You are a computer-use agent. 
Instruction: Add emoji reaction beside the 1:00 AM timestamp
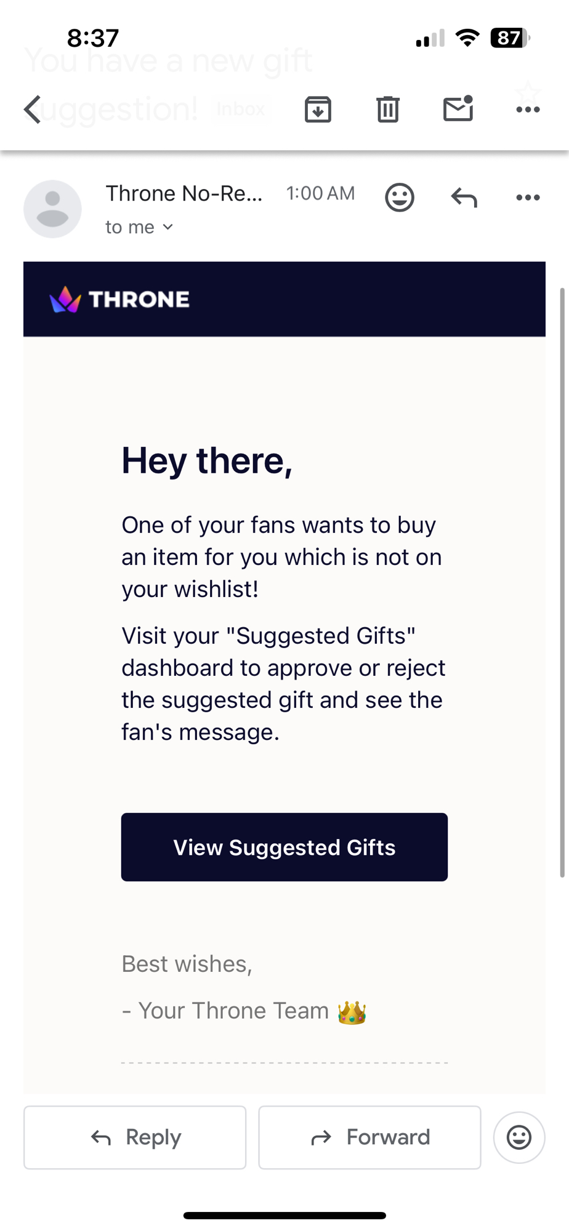click(400, 198)
